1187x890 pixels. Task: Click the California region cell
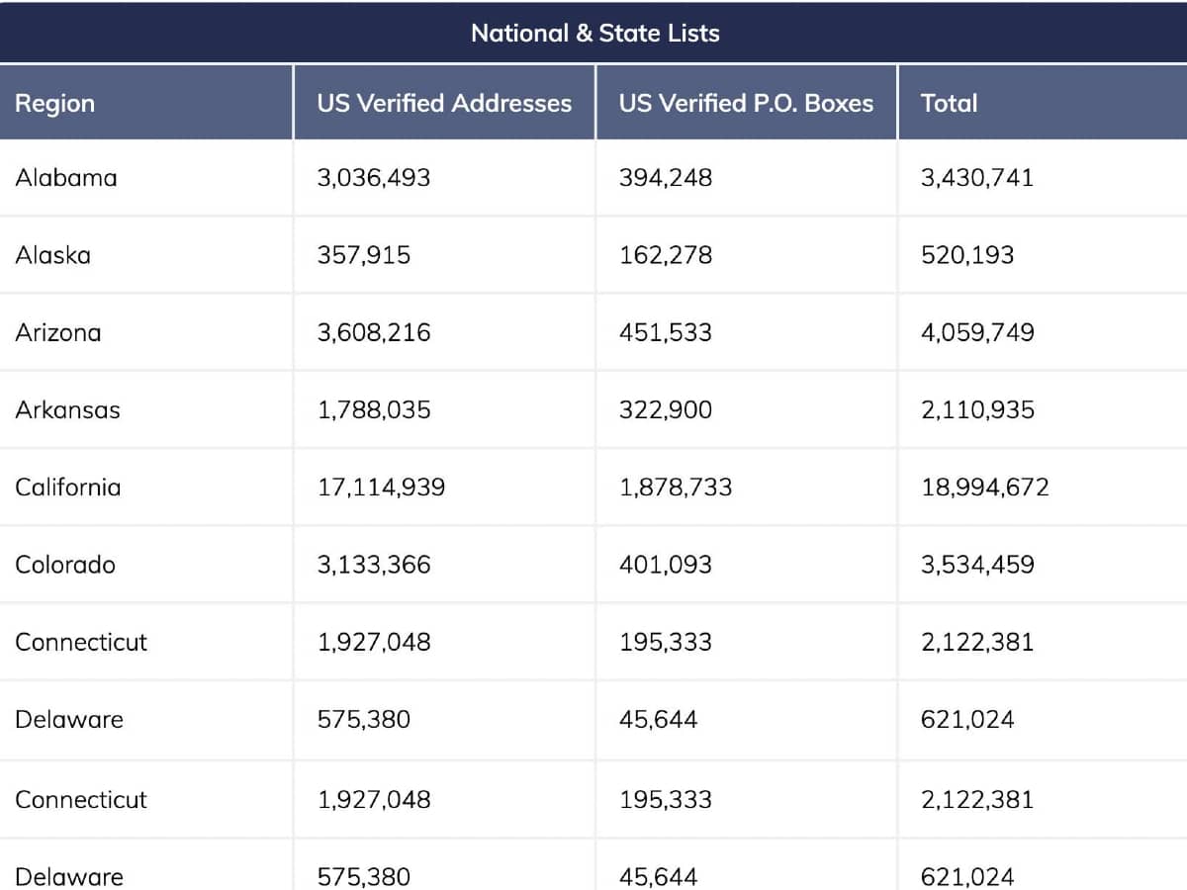pyautogui.click(x=68, y=487)
